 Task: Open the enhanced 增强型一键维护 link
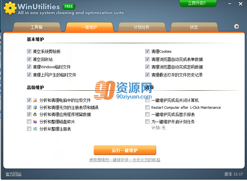coord(125,160)
